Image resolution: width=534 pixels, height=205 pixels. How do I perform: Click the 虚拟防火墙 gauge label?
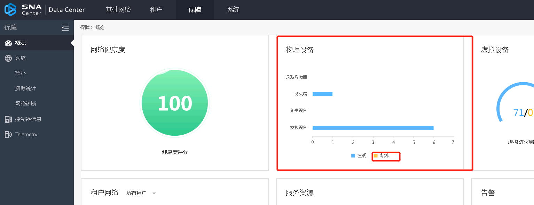[x=521, y=142]
